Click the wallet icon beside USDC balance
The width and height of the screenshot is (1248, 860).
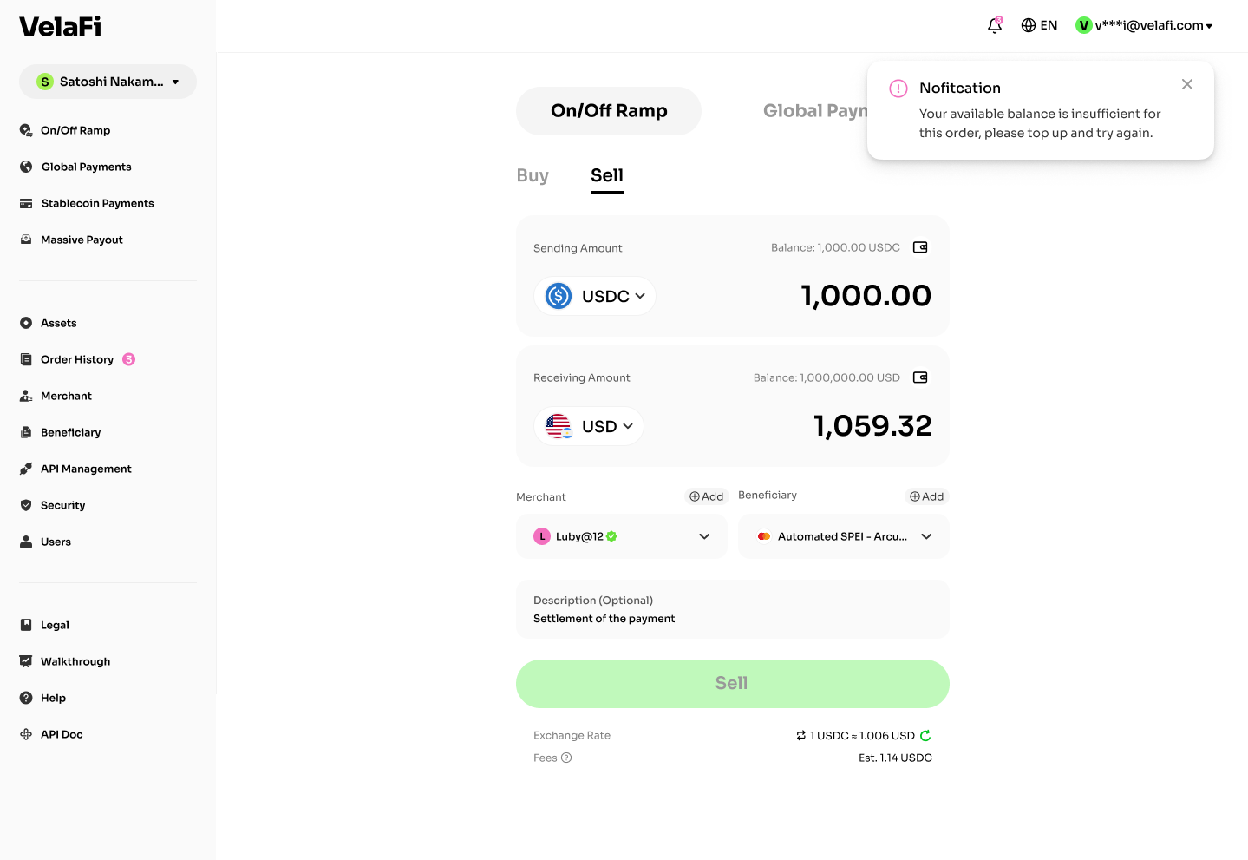click(x=920, y=247)
